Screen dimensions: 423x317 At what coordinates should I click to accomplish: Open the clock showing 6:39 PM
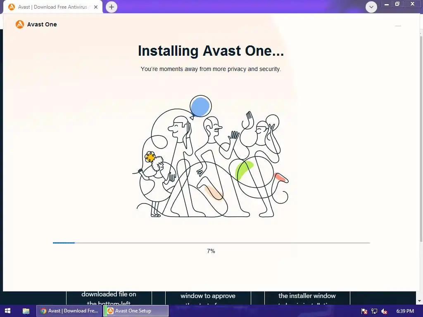[405, 311]
